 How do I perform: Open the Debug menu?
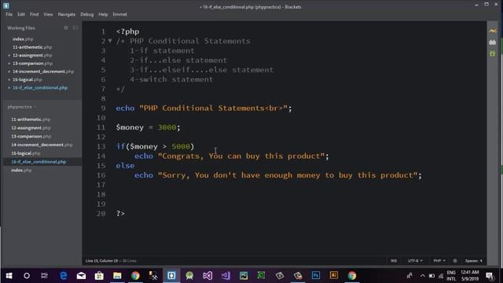coord(86,14)
